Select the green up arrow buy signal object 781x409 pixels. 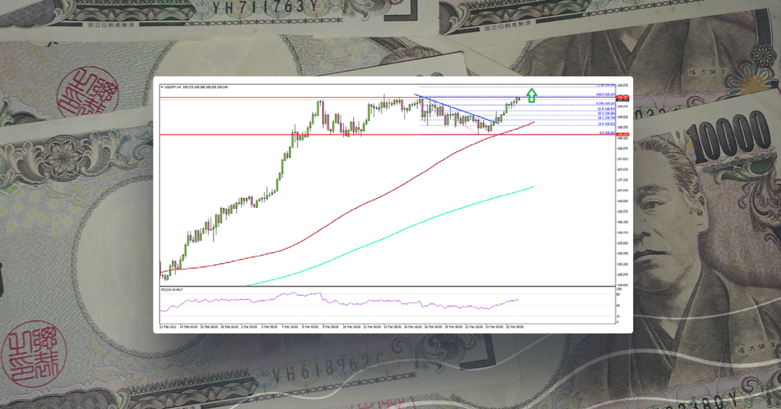pos(532,95)
